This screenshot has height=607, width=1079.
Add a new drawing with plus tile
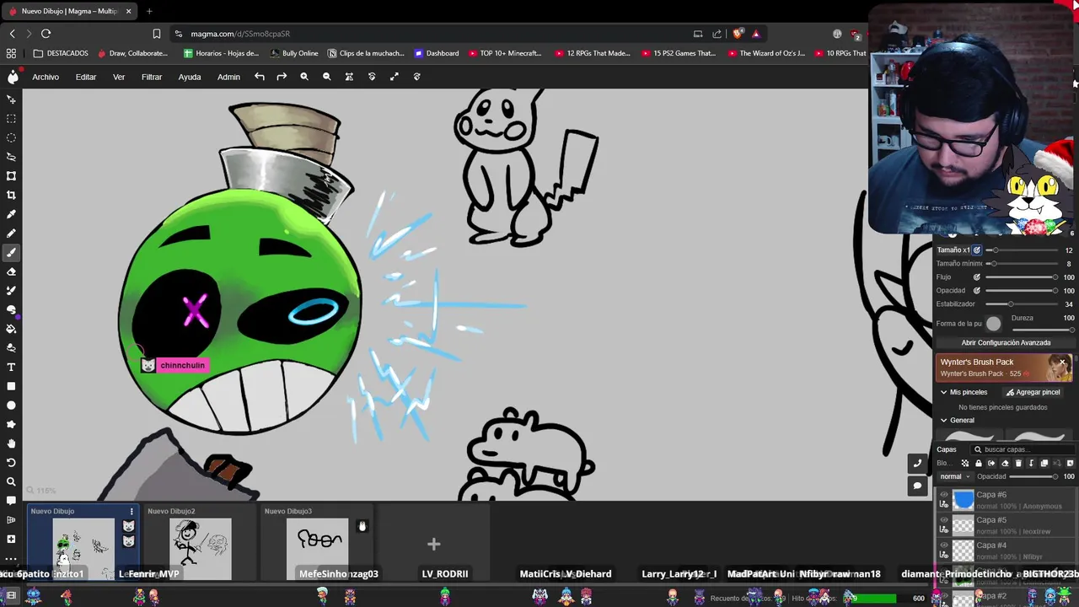433,545
